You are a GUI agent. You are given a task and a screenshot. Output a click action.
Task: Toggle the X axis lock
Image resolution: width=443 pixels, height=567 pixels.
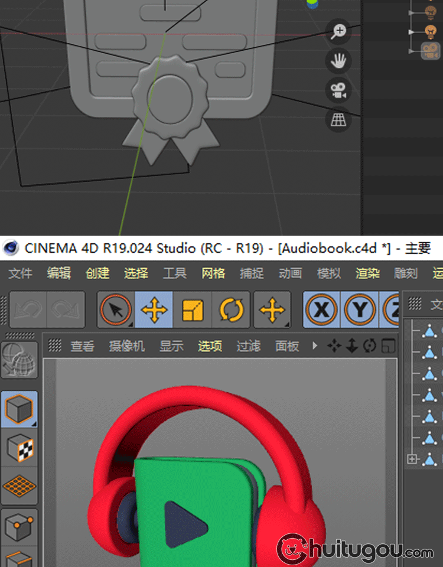click(x=321, y=310)
